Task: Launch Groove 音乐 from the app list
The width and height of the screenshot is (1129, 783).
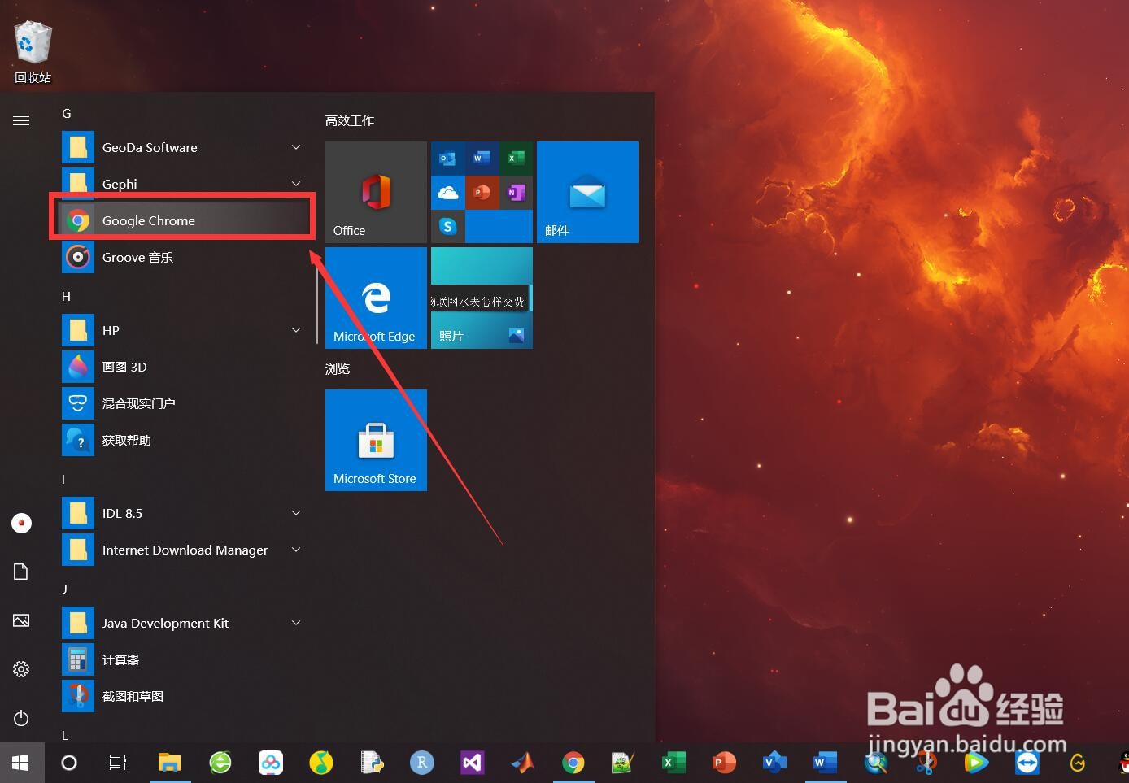Action: click(x=185, y=257)
